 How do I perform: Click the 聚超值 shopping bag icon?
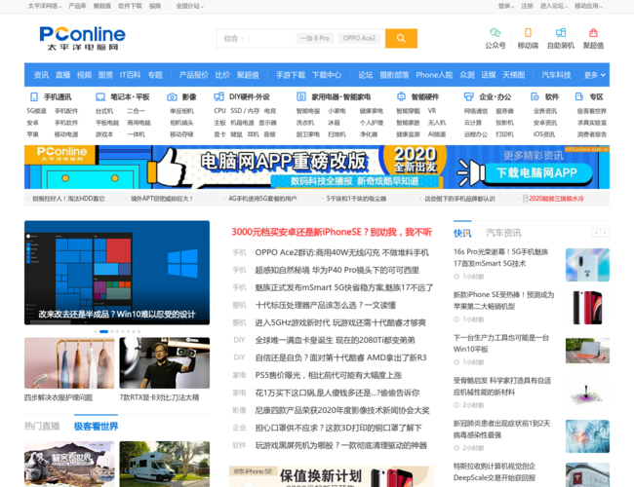click(593, 33)
